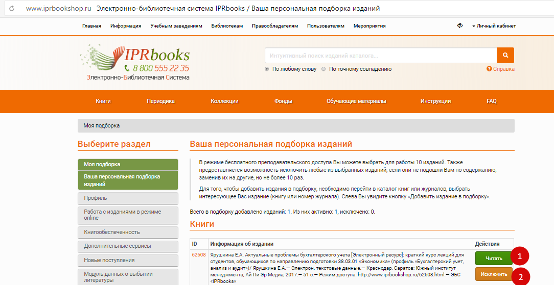554x285 pixels.
Task: Select the 'По точному совпадению' radio button
Action: point(324,69)
